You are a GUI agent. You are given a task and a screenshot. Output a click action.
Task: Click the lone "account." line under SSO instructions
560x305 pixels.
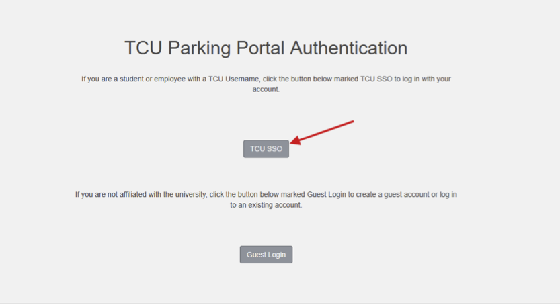[266, 89]
